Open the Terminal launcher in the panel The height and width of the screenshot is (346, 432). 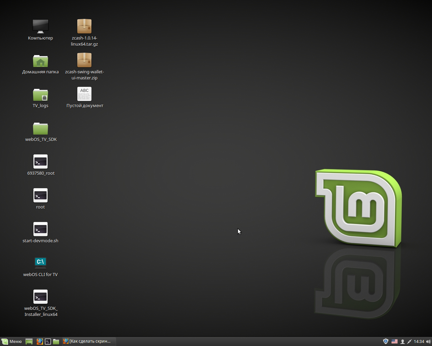(x=48, y=341)
